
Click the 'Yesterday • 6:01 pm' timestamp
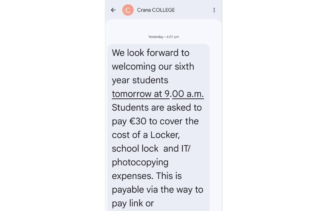tap(163, 37)
